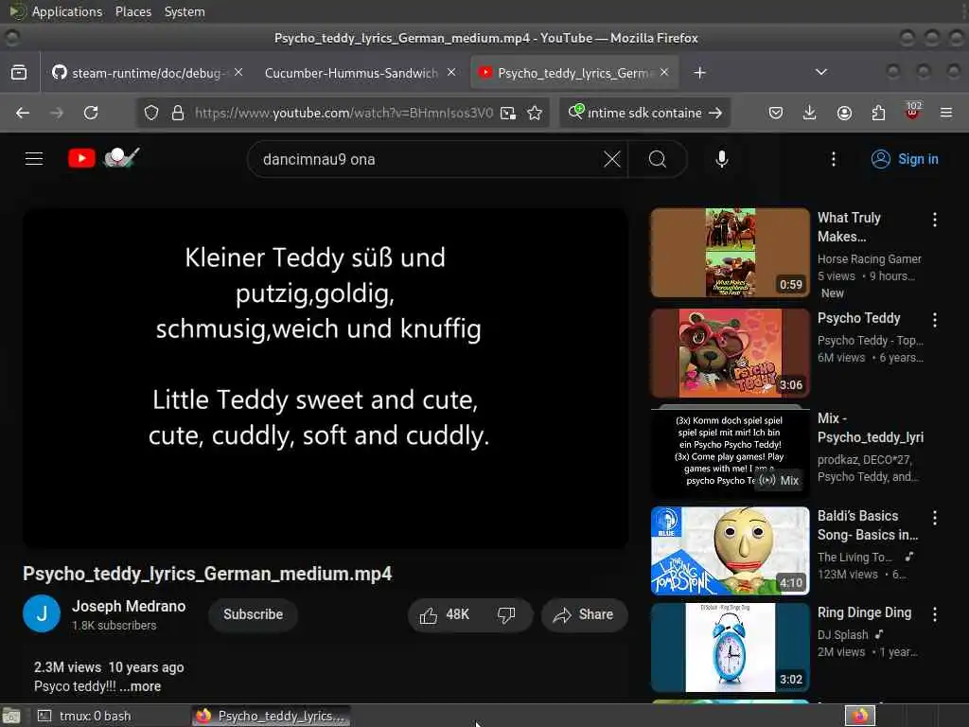
Task: Open the Applications menu
Action: (x=67, y=11)
